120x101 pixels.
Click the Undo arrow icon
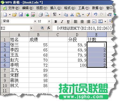[x=96, y=14]
